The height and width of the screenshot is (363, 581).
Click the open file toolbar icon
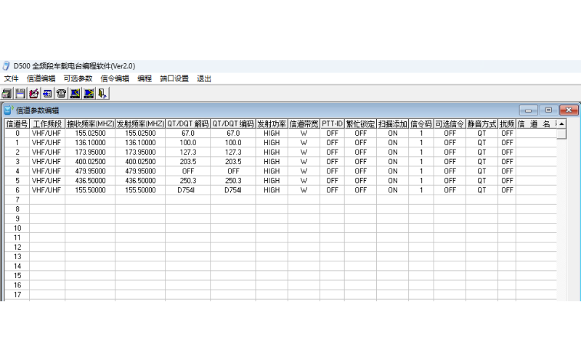point(7,94)
